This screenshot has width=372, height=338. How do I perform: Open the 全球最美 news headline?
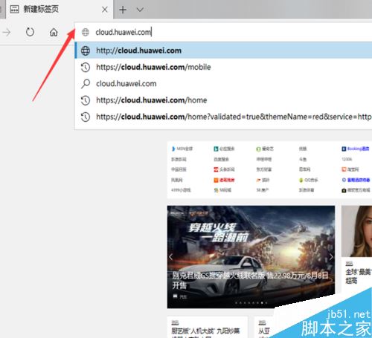[359, 276]
